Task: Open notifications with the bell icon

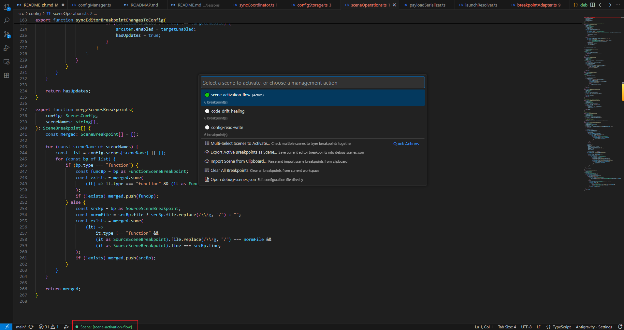Action: (x=620, y=327)
